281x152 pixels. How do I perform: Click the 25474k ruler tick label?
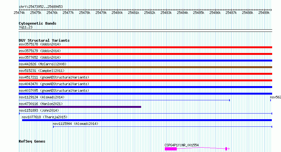click(19, 13)
